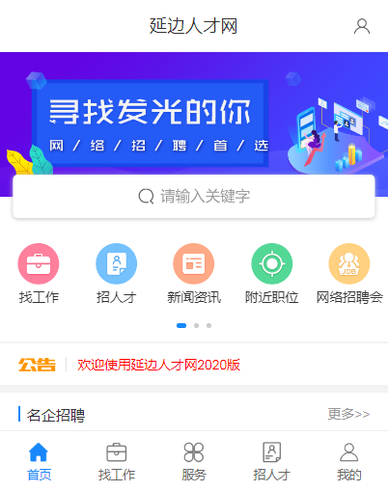Open the green 附近职位 target icon
388x492 pixels.
272,263
